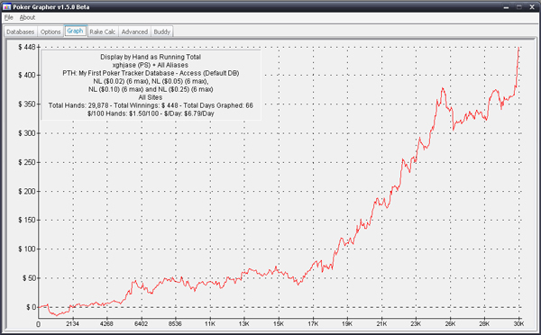Click the Poker Grapher title bar icon
The image size is (541, 335).
coord(6,7)
